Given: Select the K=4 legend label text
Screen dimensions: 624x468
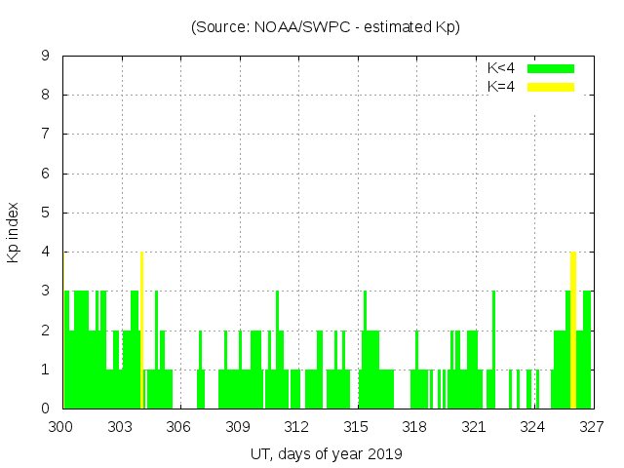Looking at the screenshot, I should 501,87.
